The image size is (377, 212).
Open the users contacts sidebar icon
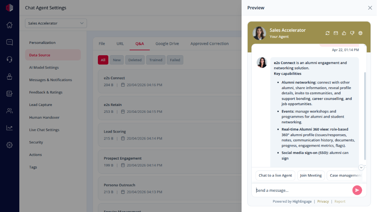[x=9, y=111]
